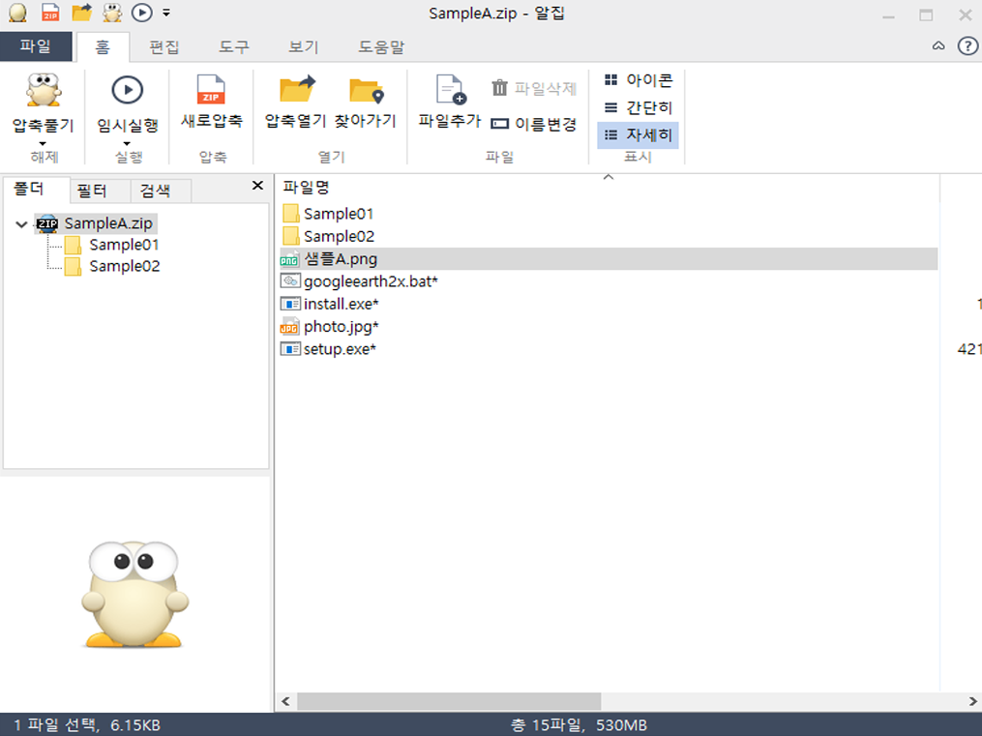Viewport: 982px width, 736px height.
Task: Collapse the ribbon with the caret icon
Action: [x=938, y=45]
